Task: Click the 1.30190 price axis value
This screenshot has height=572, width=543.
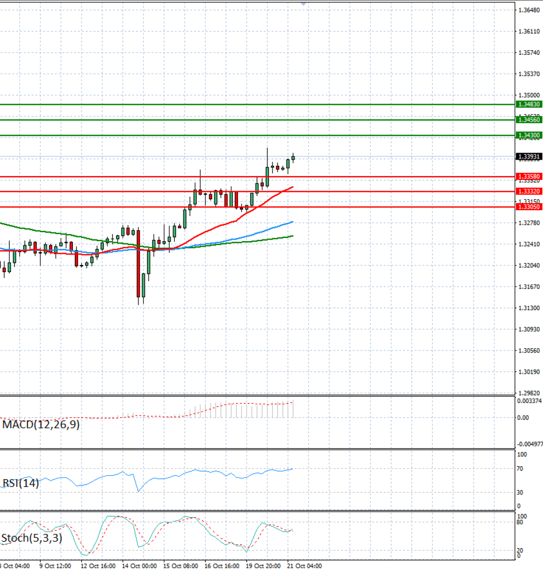Action: coord(529,372)
